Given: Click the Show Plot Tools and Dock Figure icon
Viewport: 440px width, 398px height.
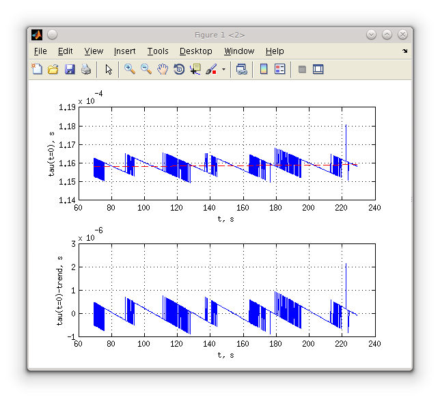Looking at the screenshot, I should pos(318,69).
